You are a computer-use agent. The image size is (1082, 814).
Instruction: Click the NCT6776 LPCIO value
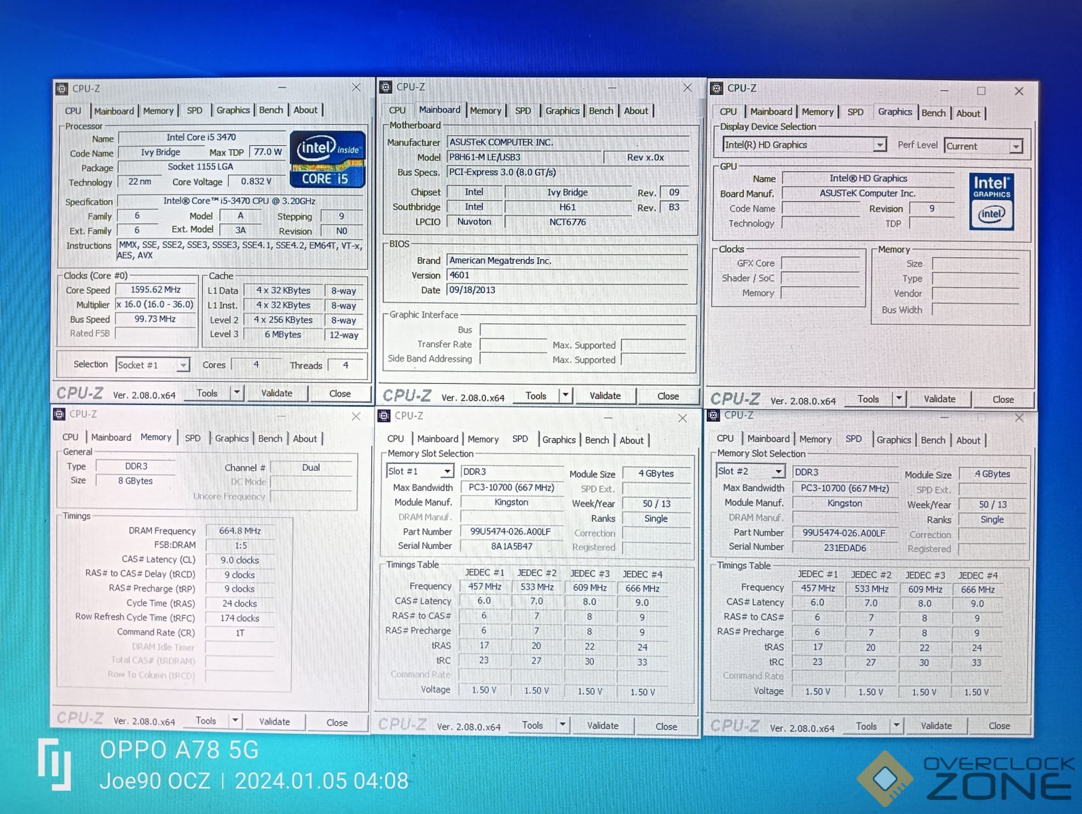[x=567, y=222]
